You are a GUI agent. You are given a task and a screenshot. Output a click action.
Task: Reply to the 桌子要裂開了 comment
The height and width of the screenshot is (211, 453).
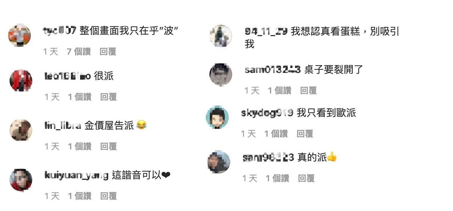coord(308,91)
